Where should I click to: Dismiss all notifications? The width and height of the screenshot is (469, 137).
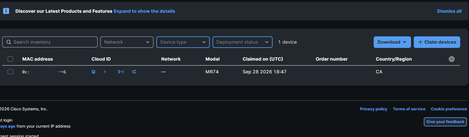tap(449, 11)
